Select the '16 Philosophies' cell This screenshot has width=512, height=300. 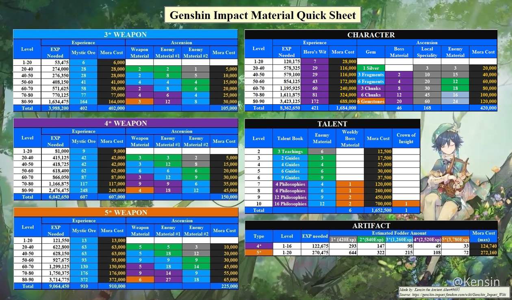290,204
